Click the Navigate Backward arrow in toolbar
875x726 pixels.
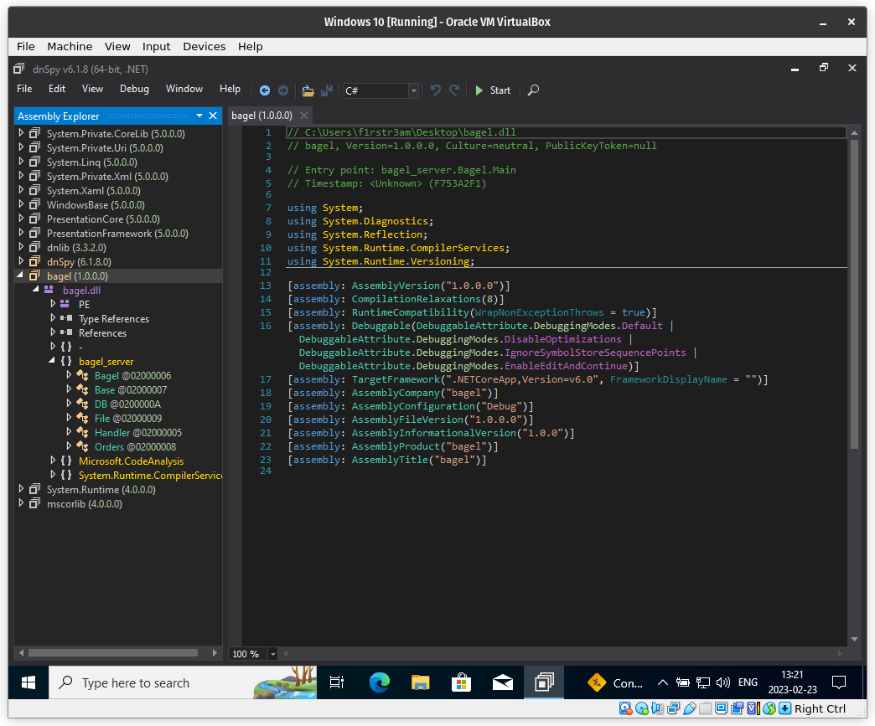pyautogui.click(x=265, y=90)
